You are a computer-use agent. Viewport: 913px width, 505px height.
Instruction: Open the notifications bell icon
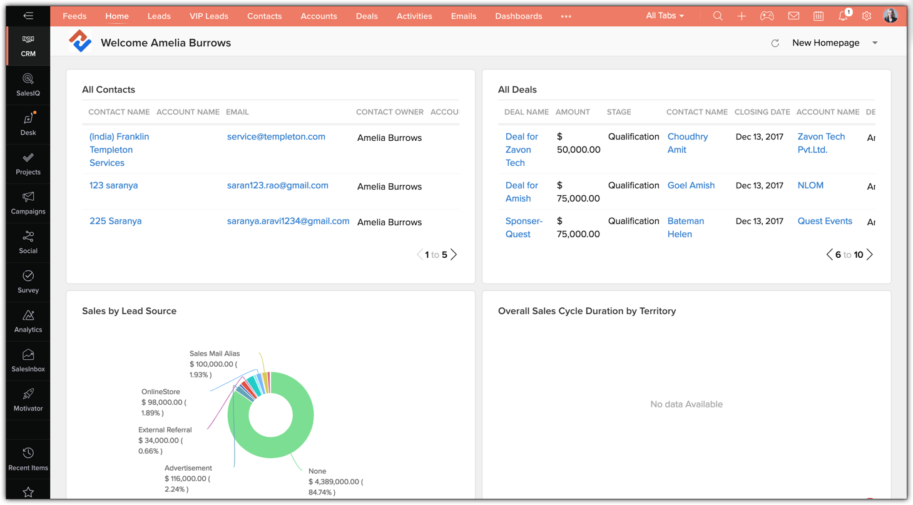coord(843,16)
